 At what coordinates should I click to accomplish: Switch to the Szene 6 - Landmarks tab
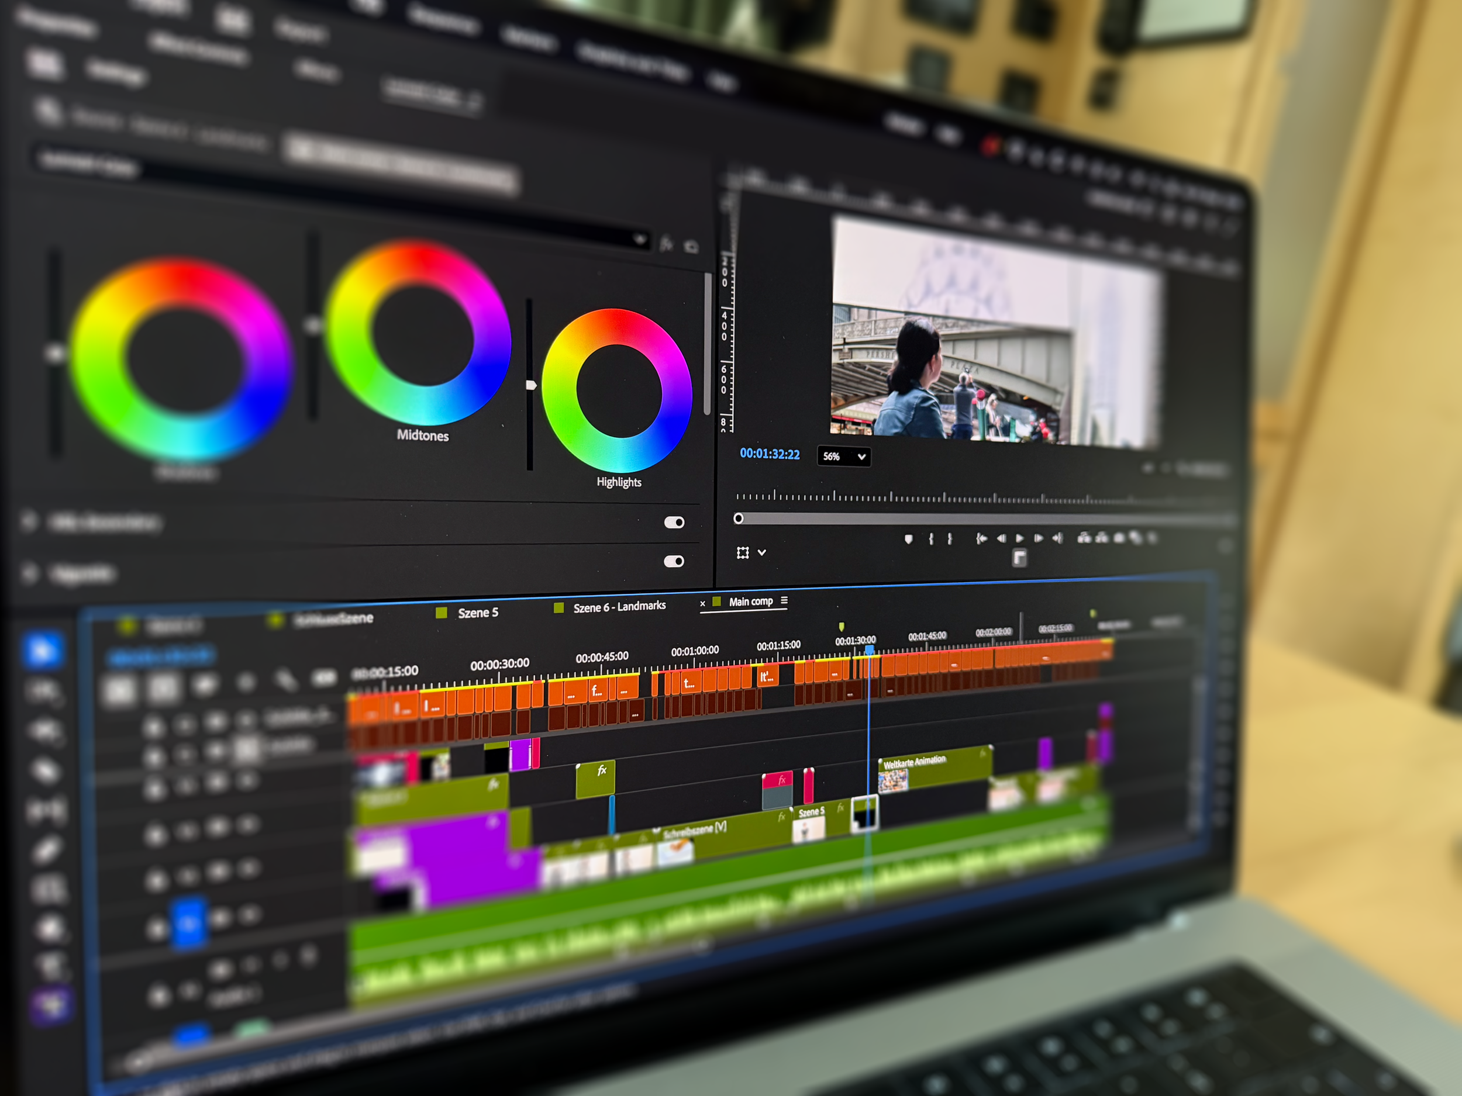[x=619, y=607]
